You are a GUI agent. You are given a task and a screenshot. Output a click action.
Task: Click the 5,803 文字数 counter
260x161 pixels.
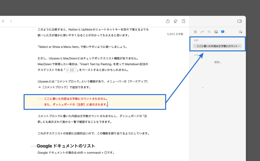point(175,34)
